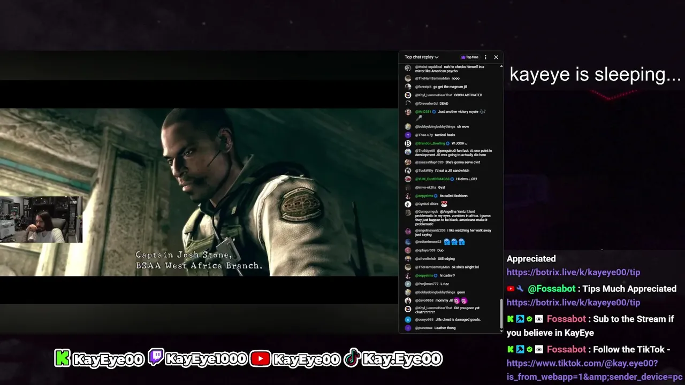Open the first botrix.live tip link
Screen dimensions: 685x385
tap(573, 272)
